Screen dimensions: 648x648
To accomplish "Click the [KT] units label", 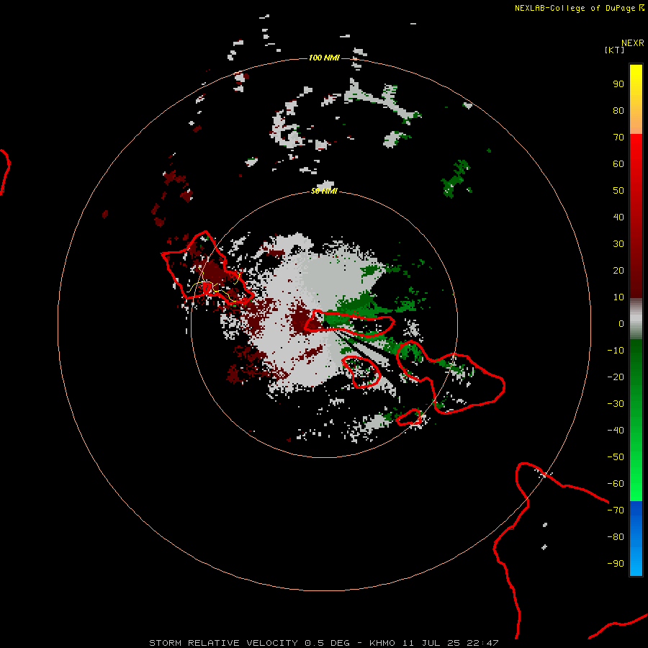I will 615,50.
